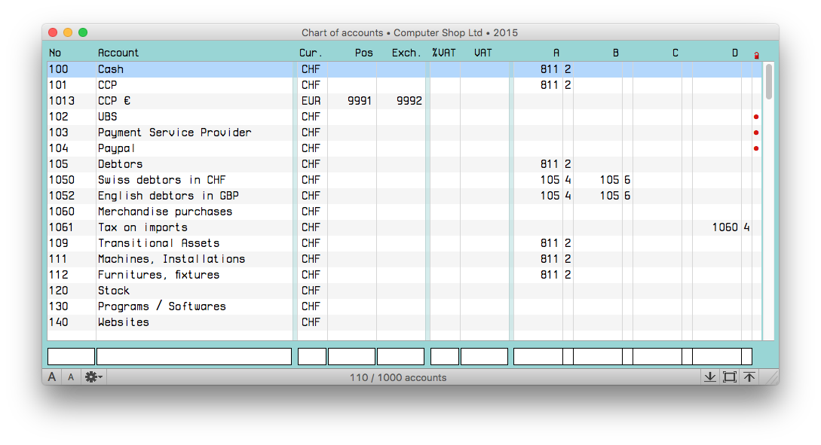The height and width of the screenshot is (445, 821).
Task: Select the Paypal account name
Action: [x=116, y=148]
